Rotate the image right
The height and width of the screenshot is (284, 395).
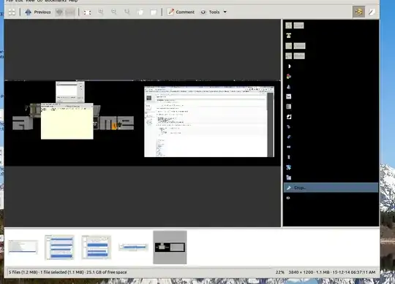(x=289, y=127)
